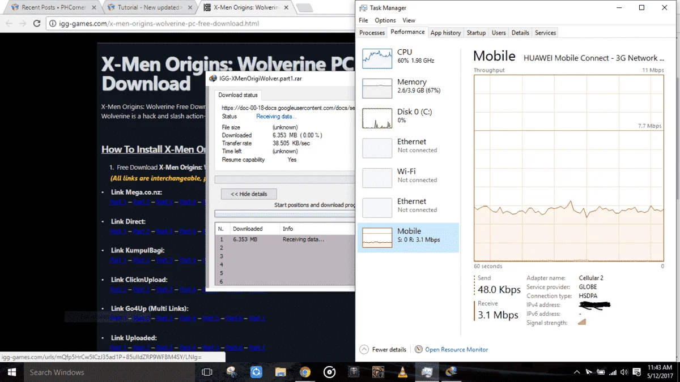Launch VLC media player from the taskbar
This screenshot has height=382, width=680.
(402, 372)
